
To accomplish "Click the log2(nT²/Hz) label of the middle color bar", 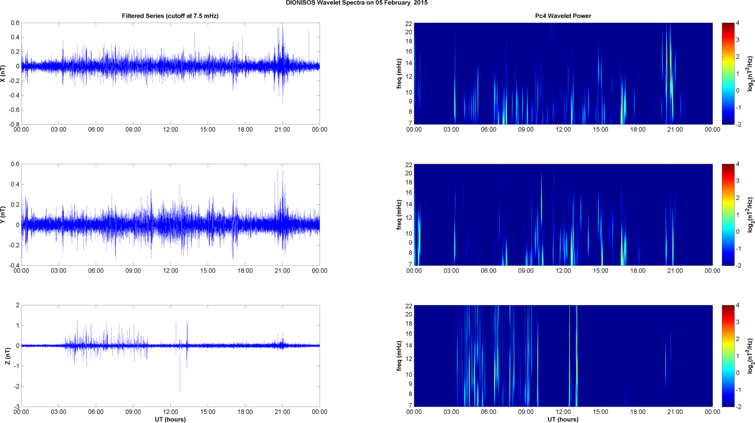I will click(x=751, y=214).
